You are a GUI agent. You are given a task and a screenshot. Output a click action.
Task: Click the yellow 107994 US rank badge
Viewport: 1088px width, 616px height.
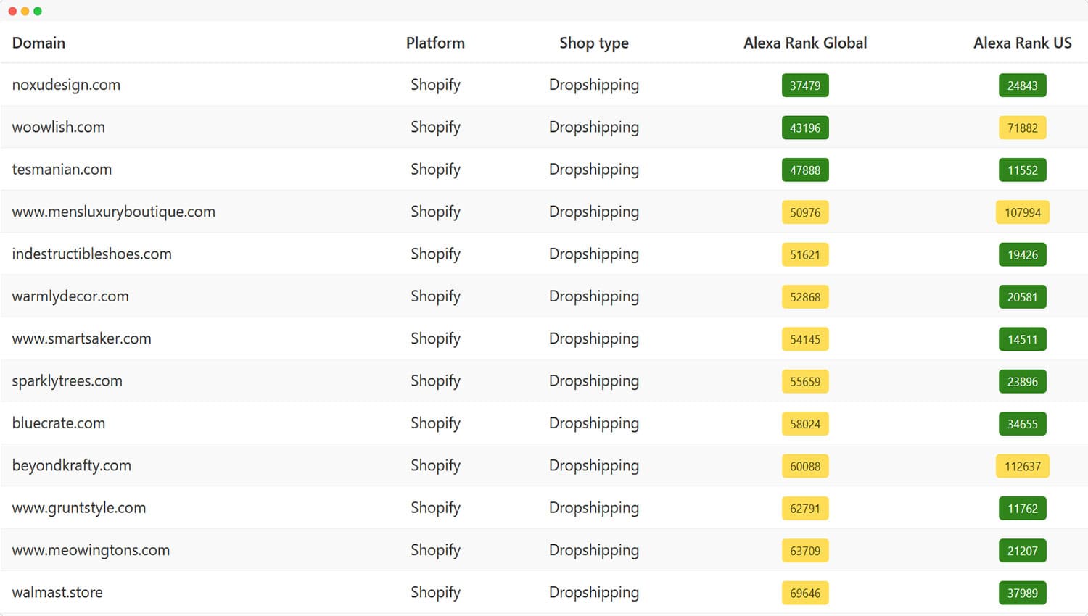point(1023,212)
